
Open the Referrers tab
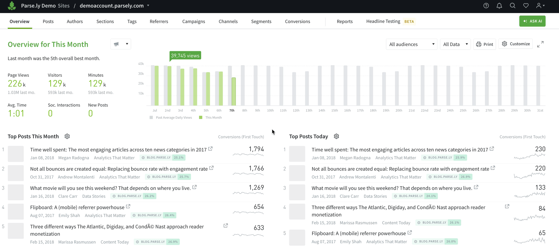coord(159,21)
